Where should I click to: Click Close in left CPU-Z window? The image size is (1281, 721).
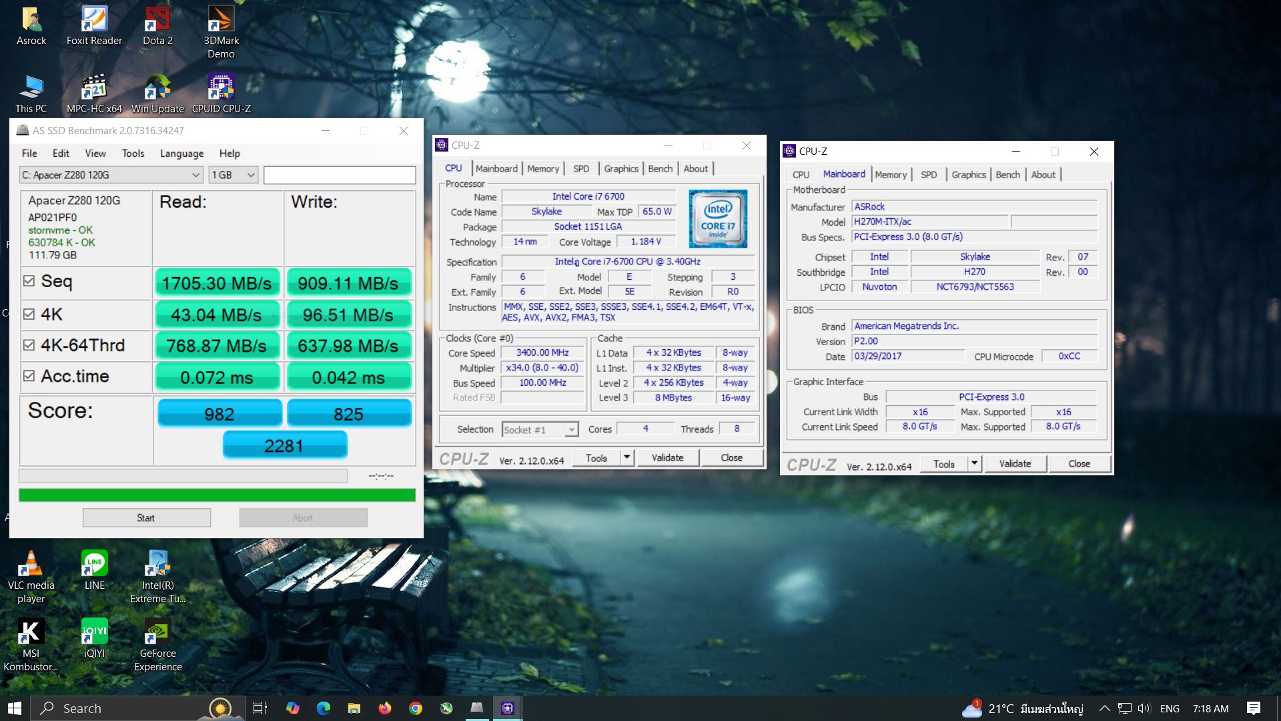tap(731, 457)
